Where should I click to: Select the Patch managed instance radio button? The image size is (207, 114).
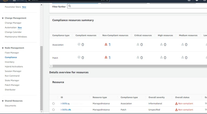[x=53, y=110]
